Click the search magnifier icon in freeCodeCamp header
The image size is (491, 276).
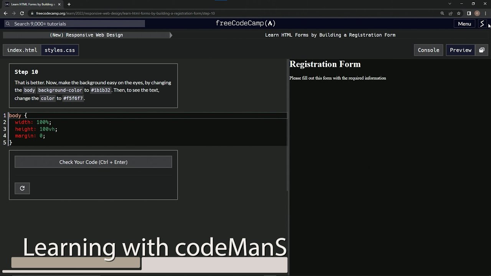pyautogui.click(x=8, y=24)
